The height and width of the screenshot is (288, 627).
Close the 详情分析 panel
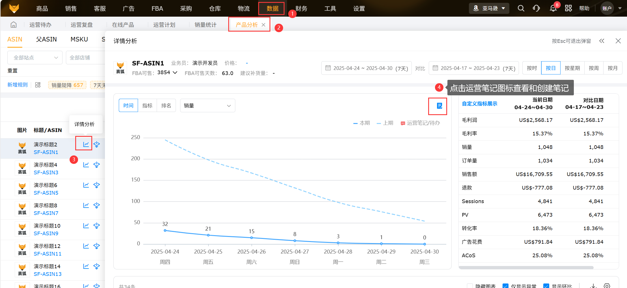[x=618, y=41]
